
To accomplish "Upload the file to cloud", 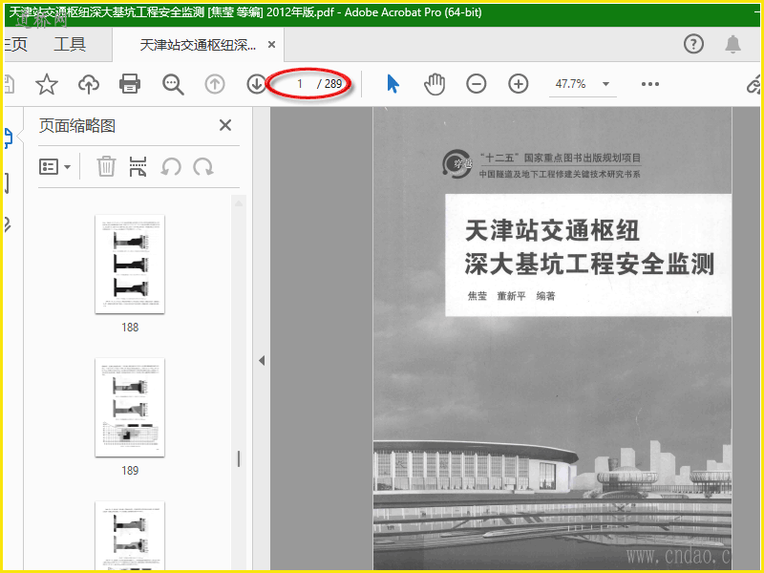I will 89,84.
